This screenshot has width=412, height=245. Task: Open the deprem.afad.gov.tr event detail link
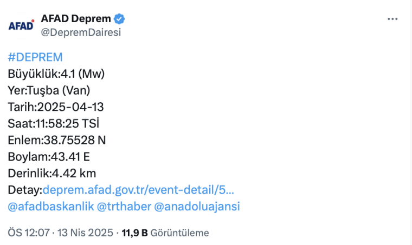[x=138, y=190]
